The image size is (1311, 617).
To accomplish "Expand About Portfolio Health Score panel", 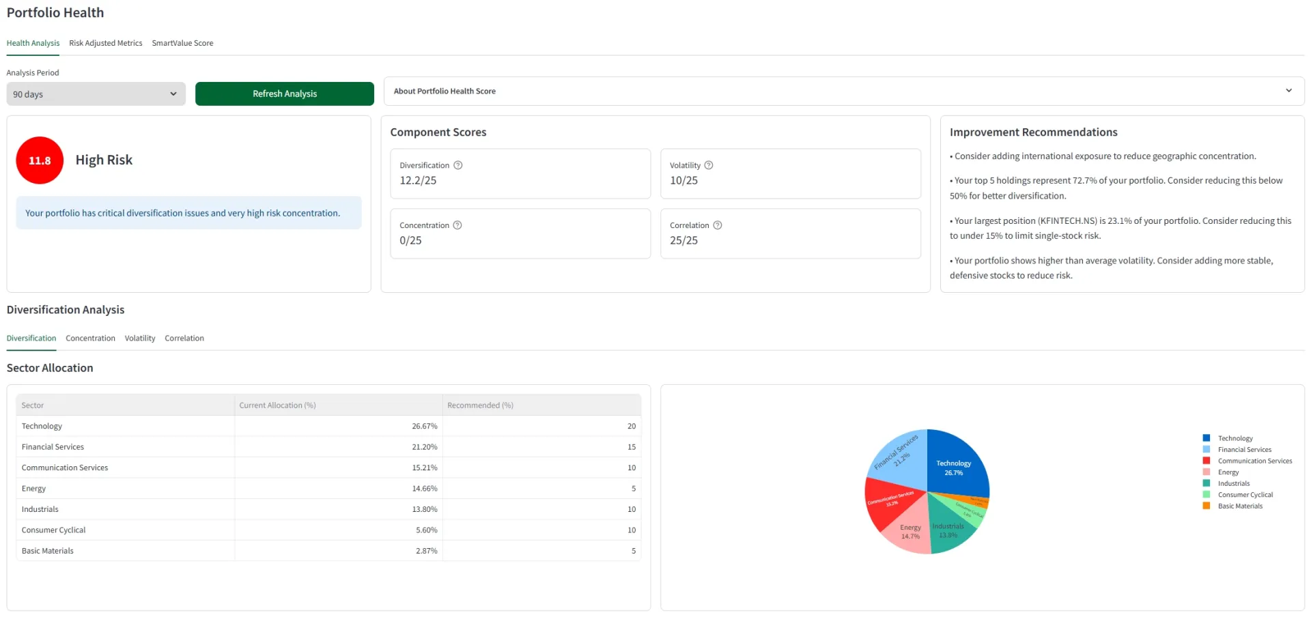I will [843, 91].
